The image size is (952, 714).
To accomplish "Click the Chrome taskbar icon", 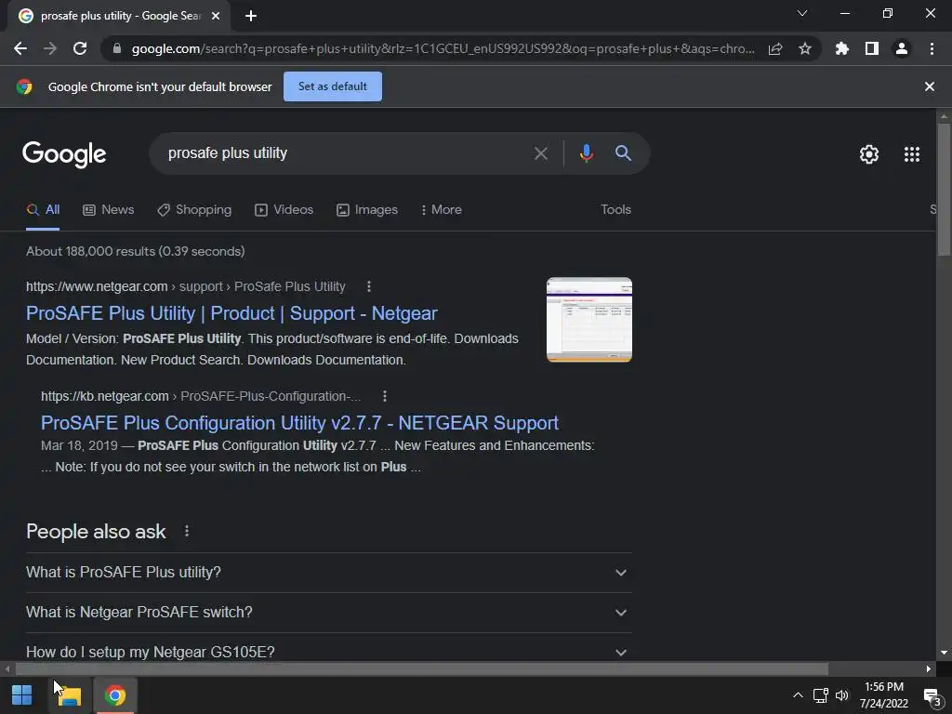I will coord(114,695).
